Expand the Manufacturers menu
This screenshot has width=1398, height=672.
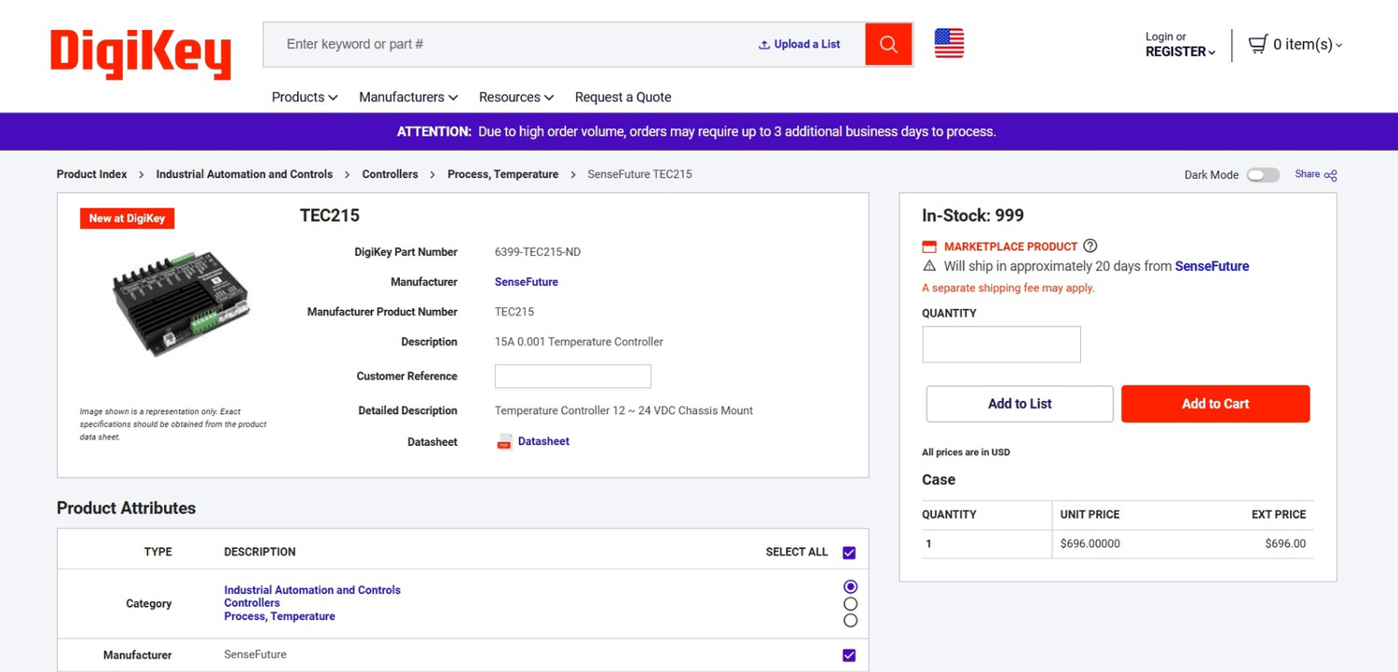408,97
